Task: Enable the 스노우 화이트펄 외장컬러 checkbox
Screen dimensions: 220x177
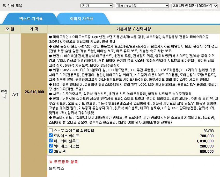Action: pyautogui.click(x=51, y=130)
